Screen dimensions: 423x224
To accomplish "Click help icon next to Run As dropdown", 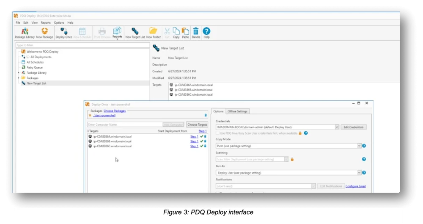I will click(x=364, y=173).
